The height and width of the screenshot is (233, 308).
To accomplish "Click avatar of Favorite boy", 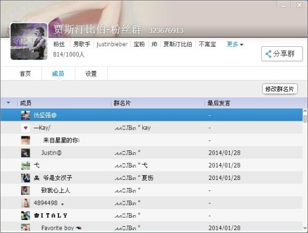I will tap(25, 227).
